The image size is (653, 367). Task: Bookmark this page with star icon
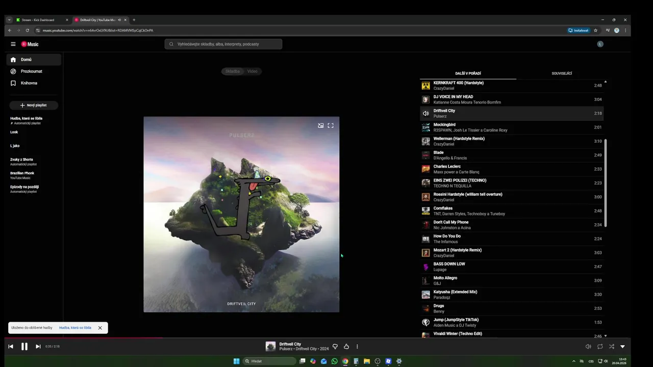pyautogui.click(x=595, y=30)
